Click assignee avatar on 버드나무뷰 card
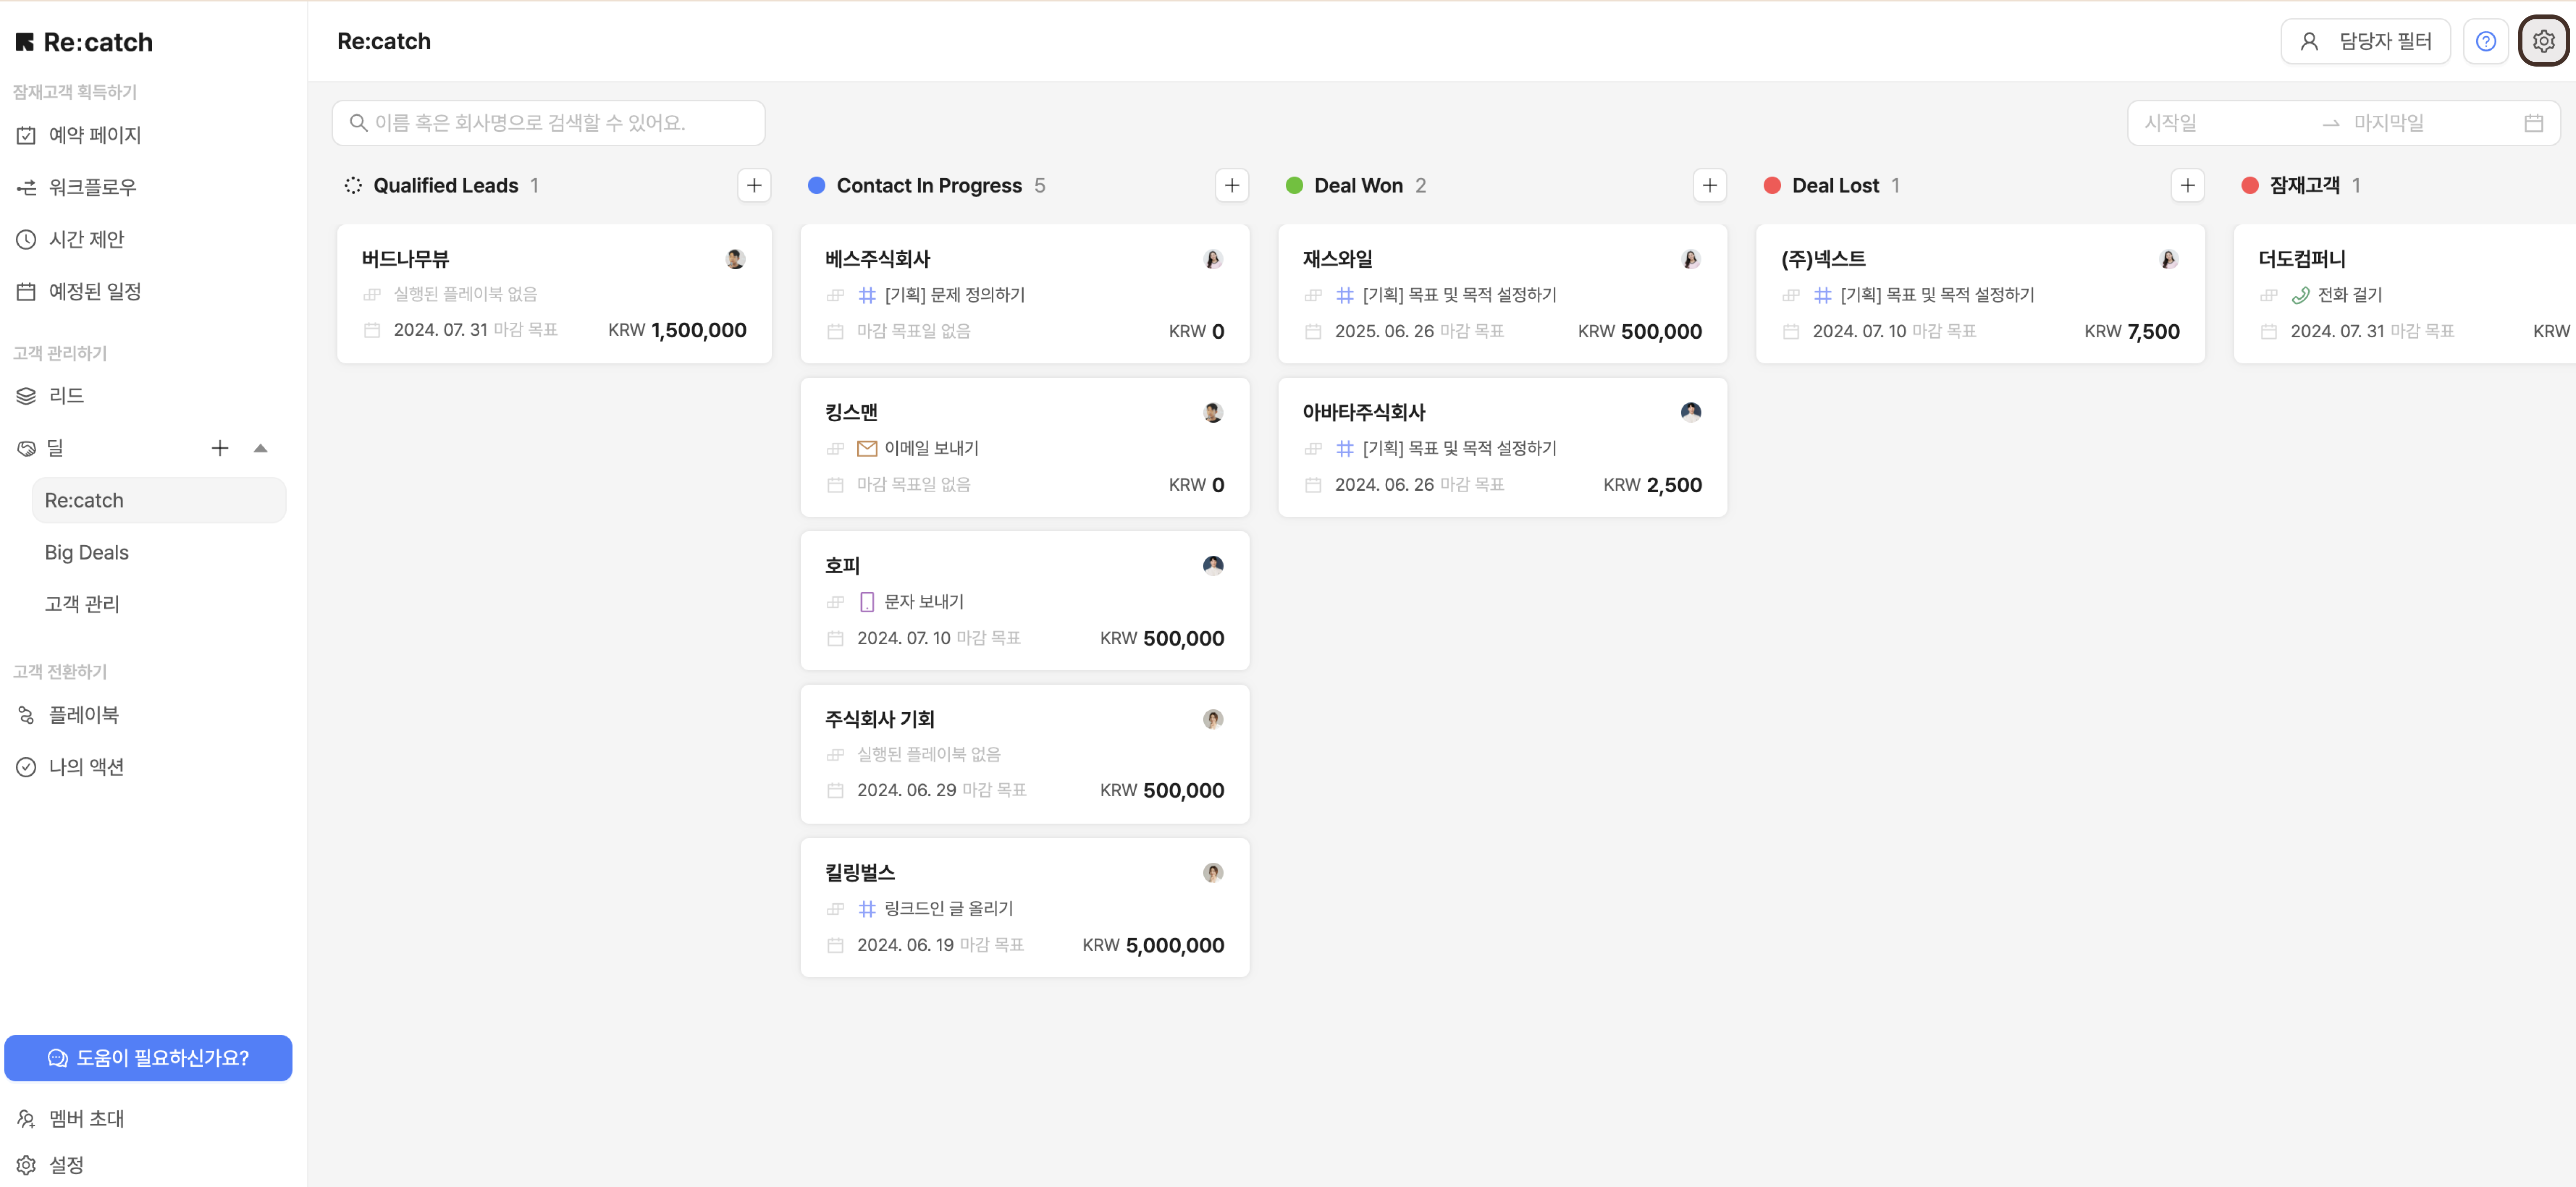 (735, 259)
